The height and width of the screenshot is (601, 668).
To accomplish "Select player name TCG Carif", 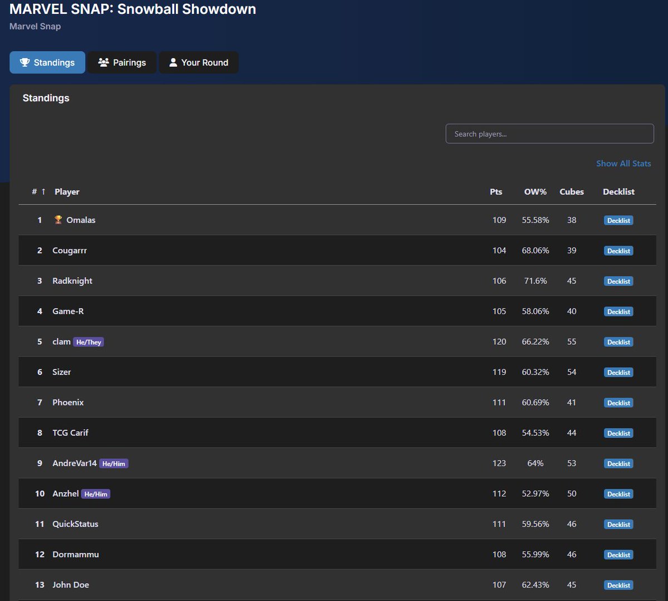I will point(70,433).
